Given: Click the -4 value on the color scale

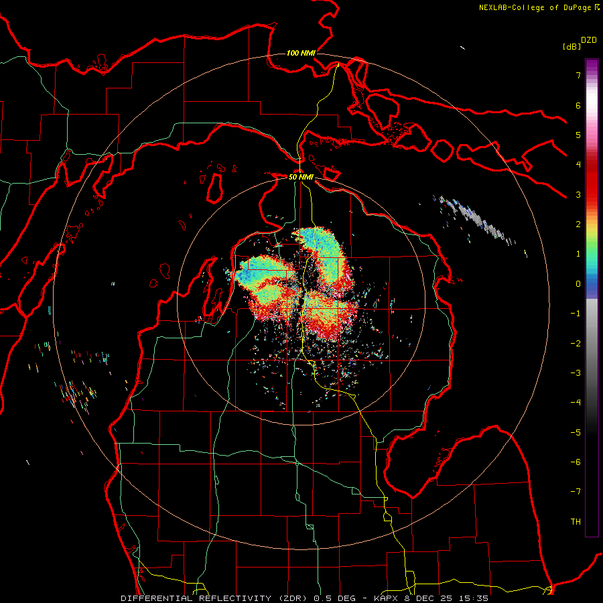Looking at the screenshot, I should tap(576, 403).
